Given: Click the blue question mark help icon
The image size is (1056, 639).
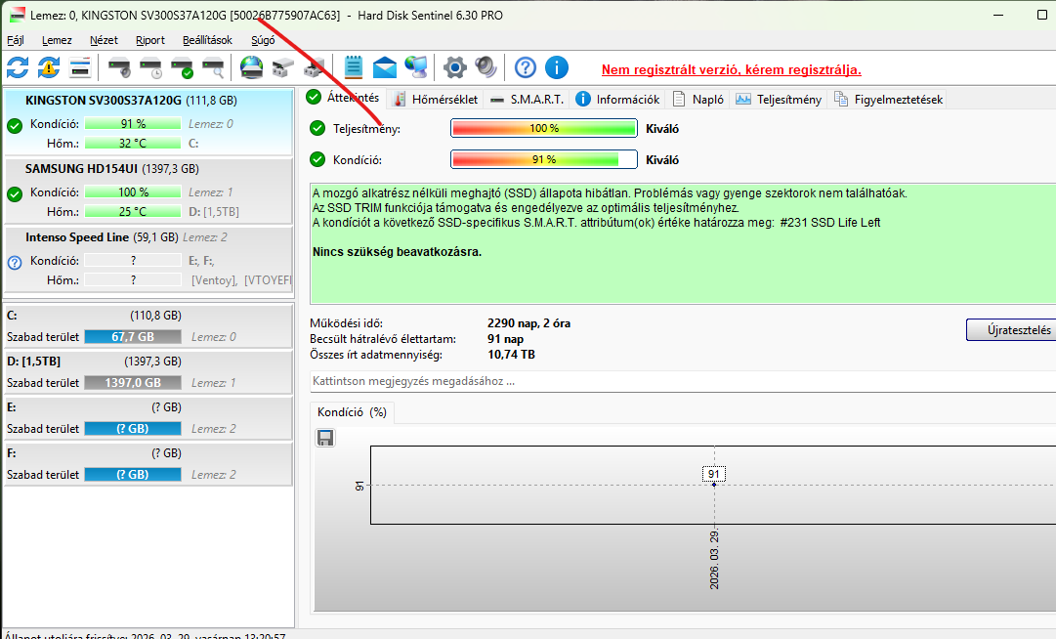Looking at the screenshot, I should (526, 67).
